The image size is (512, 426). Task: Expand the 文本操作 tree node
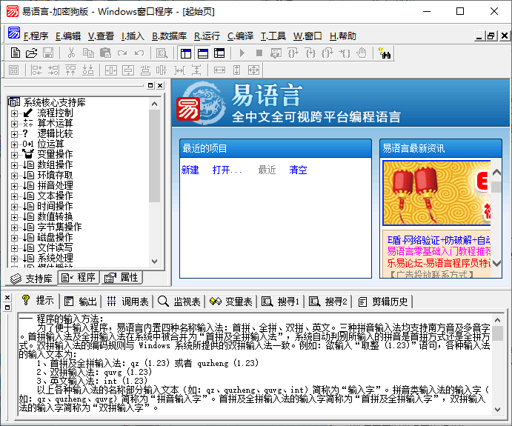14,196
